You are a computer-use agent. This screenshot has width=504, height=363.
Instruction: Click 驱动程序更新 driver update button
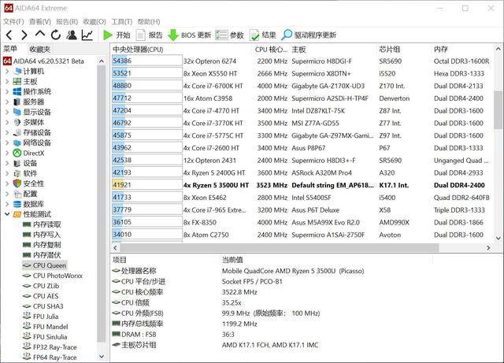point(309,35)
